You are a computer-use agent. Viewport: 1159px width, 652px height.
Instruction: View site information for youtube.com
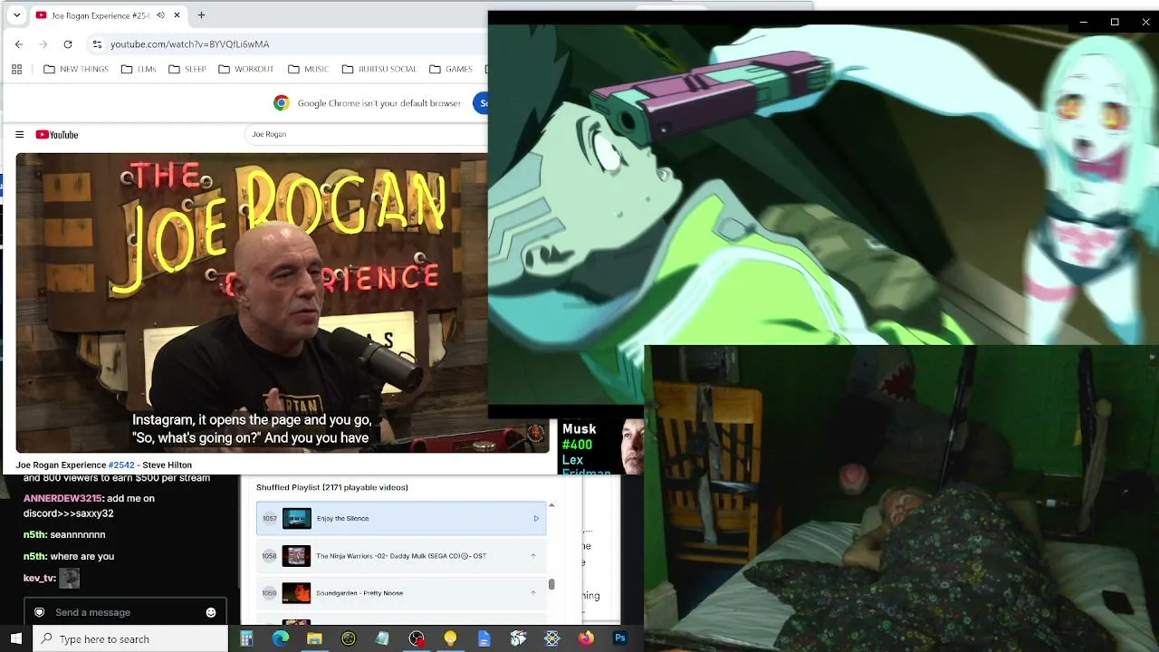coord(97,43)
